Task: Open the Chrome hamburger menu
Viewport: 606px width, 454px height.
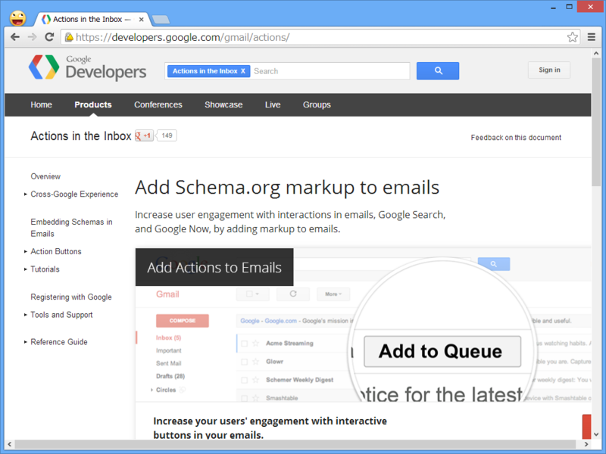Action: coord(592,37)
